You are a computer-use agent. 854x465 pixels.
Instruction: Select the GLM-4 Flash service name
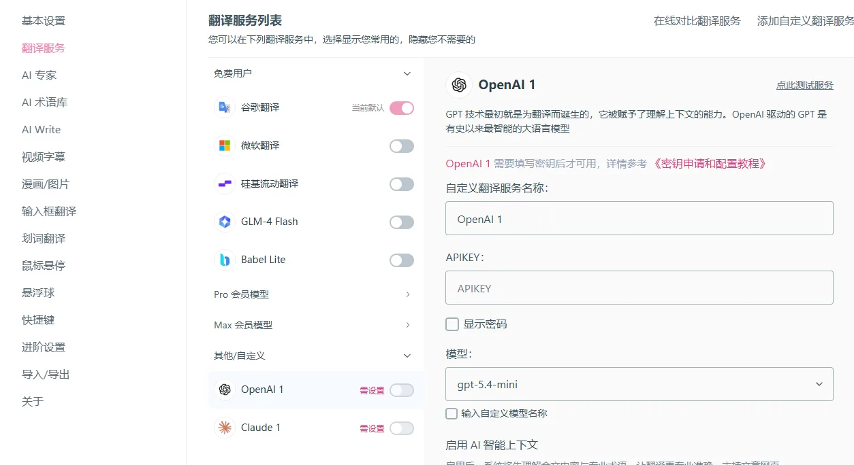point(270,222)
